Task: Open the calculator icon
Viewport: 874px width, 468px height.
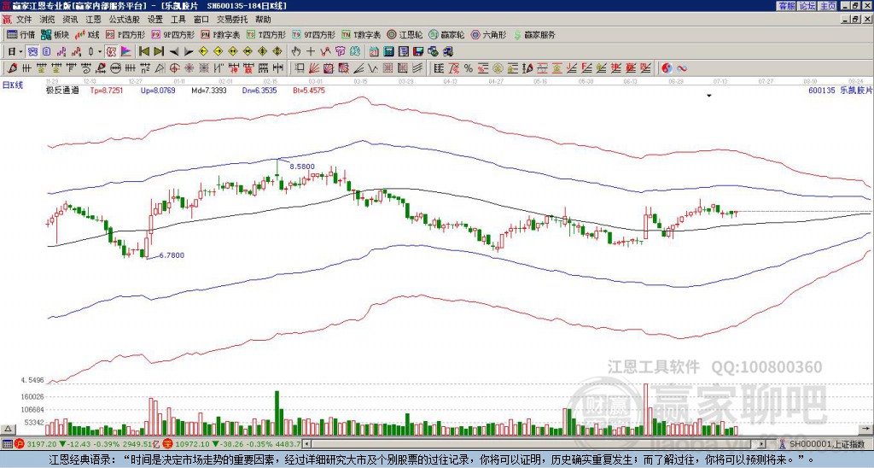Action: pos(388,51)
